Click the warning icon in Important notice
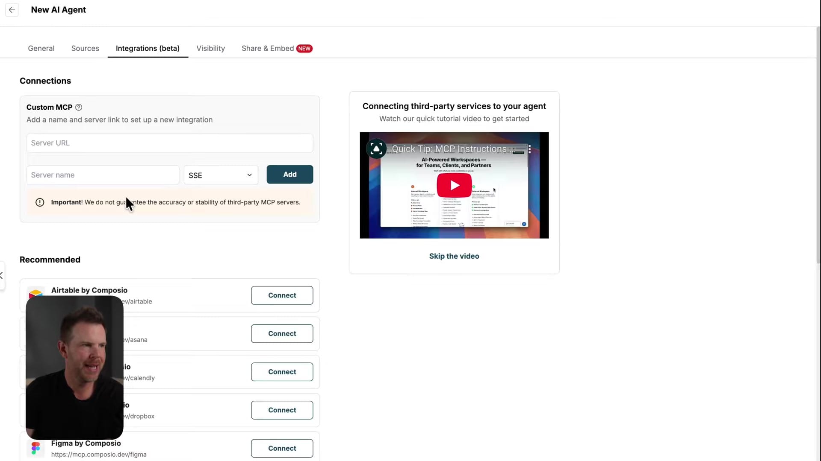This screenshot has height=461, width=821. [40, 202]
